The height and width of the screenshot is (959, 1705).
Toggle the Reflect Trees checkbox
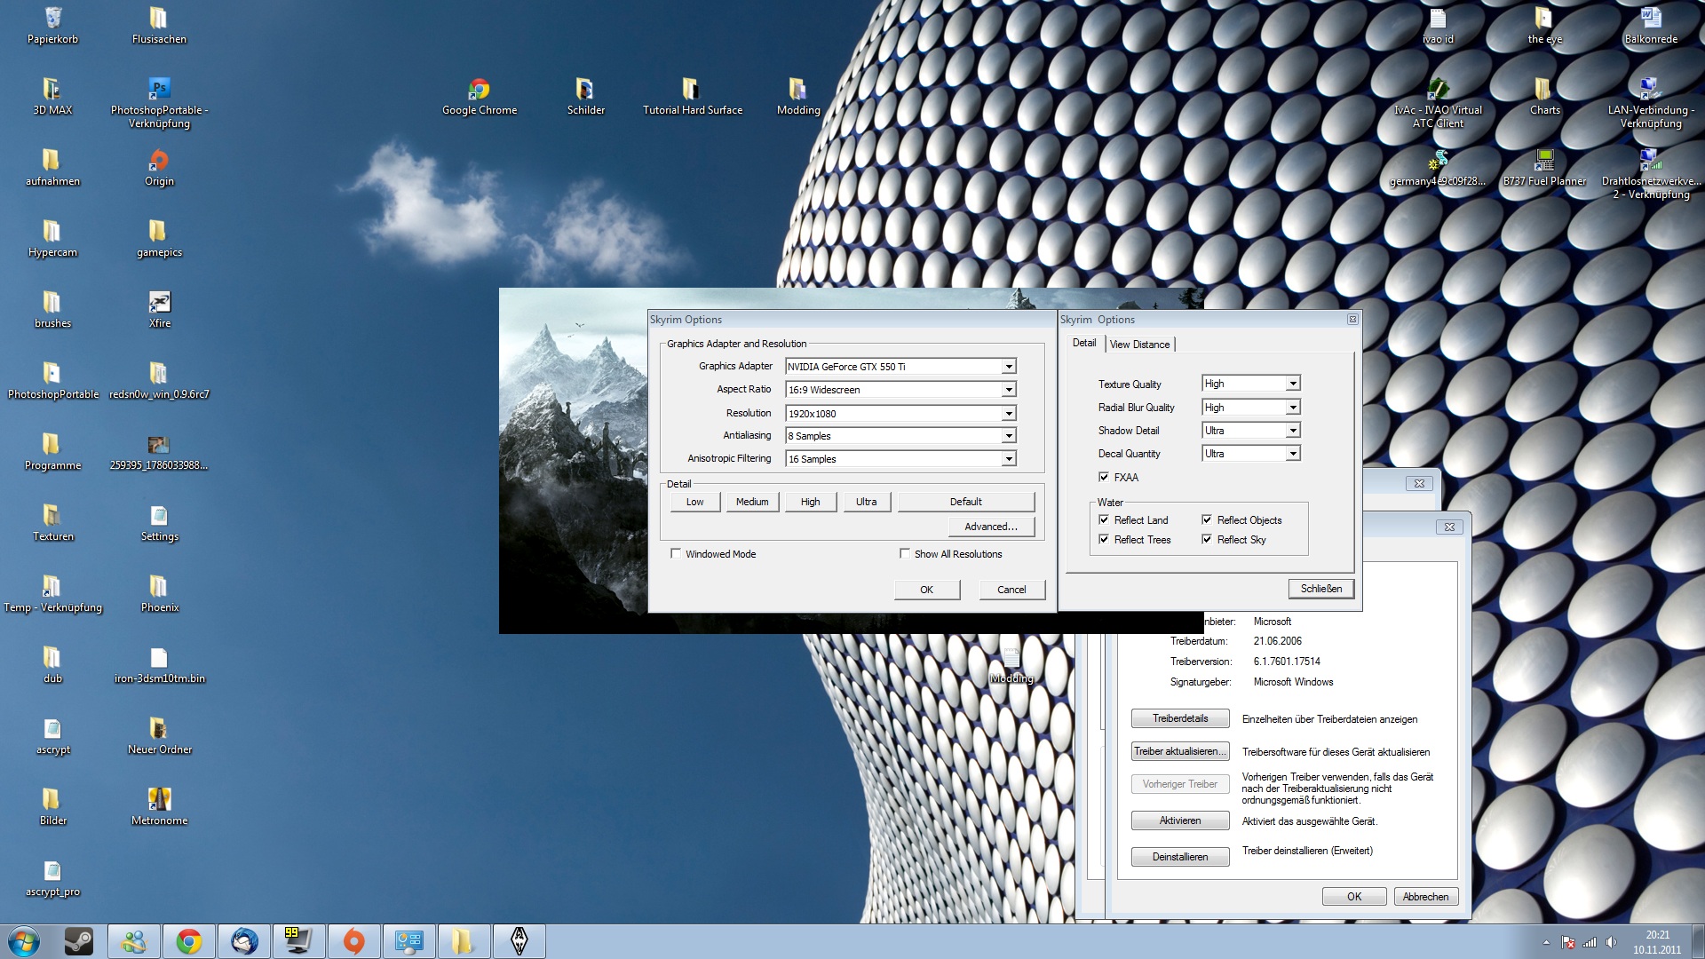coord(1104,539)
